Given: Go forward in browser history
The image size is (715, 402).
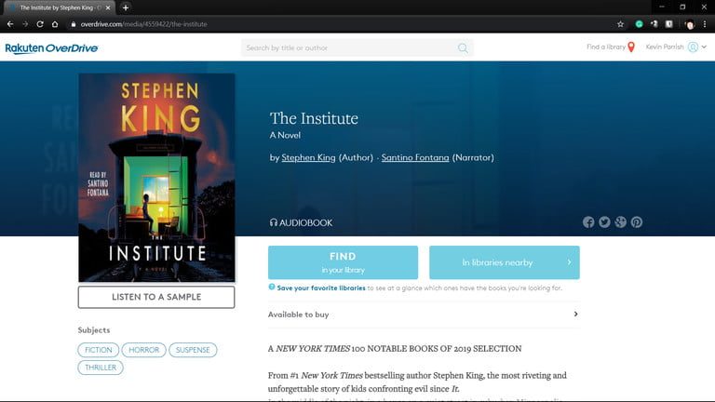Looking at the screenshot, I should point(25,24).
